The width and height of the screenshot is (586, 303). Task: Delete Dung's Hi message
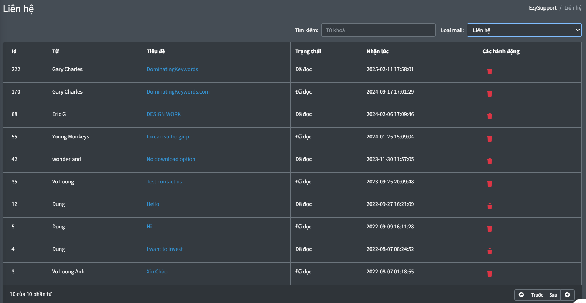(490, 229)
